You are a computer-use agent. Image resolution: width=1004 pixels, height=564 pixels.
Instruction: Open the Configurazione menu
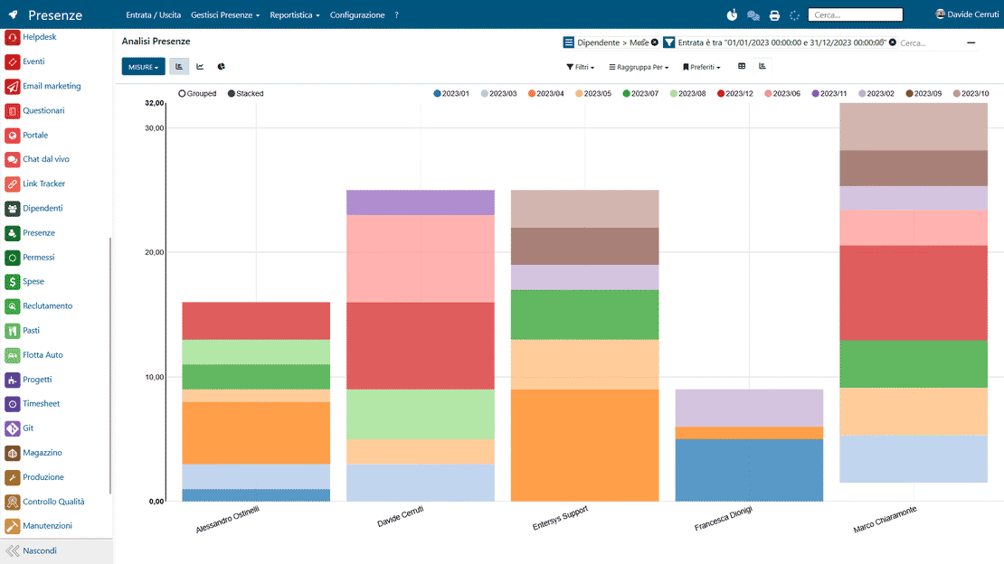point(357,14)
